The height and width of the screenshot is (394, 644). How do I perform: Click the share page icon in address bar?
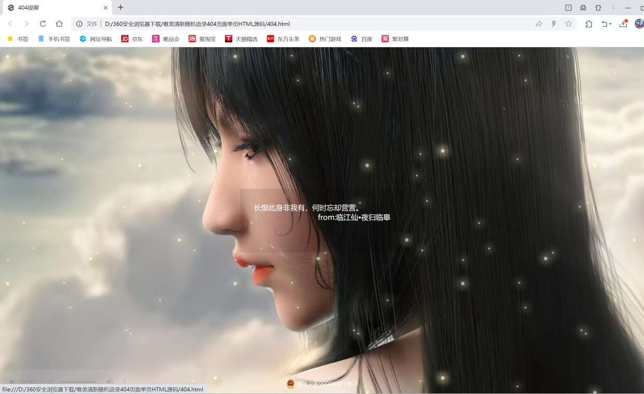tap(539, 24)
